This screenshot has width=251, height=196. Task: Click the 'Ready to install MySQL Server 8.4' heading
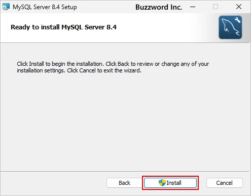tap(63, 27)
